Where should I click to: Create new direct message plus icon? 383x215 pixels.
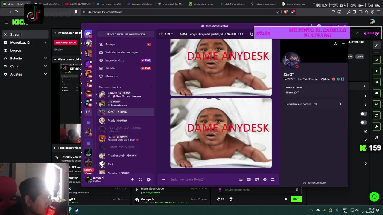pos(151,87)
